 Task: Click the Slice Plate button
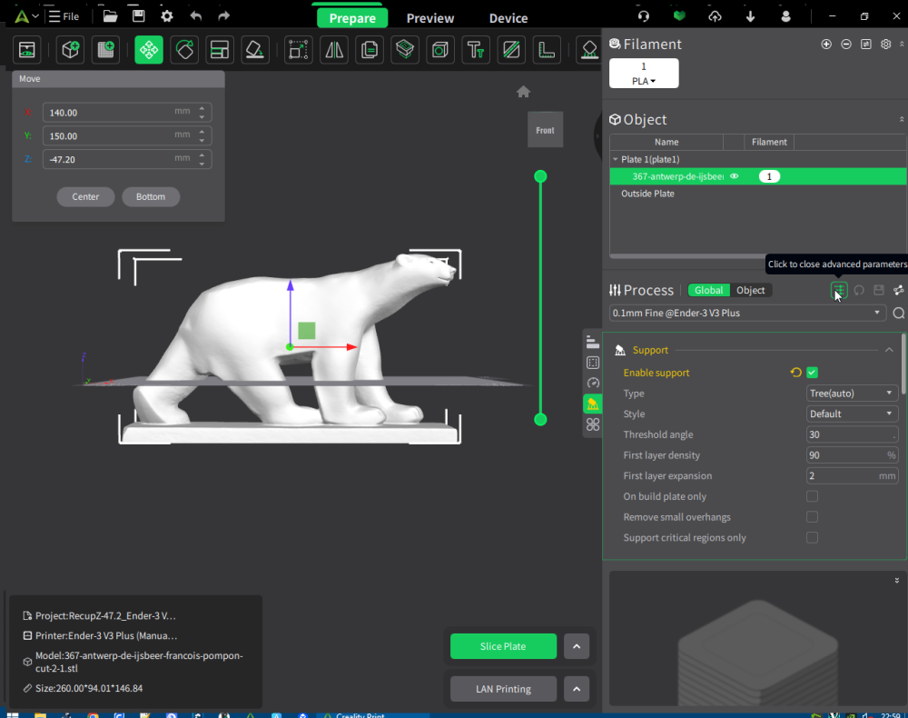click(x=503, y=646)
